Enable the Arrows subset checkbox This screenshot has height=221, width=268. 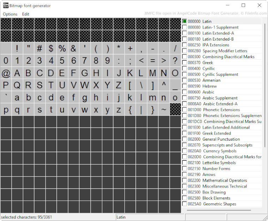184,174
